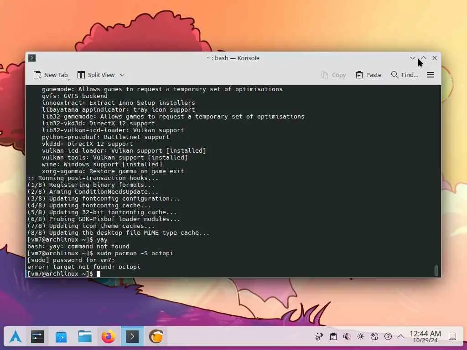The image size is (467, 350).
Task: Click the 'vulkan-tools: Vulkan support [installed]' line
Action: point(114,157)
